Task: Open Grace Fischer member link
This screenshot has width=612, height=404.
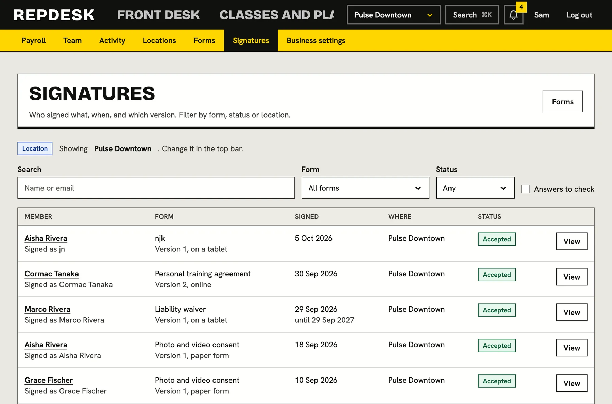Action: point(49,380)
